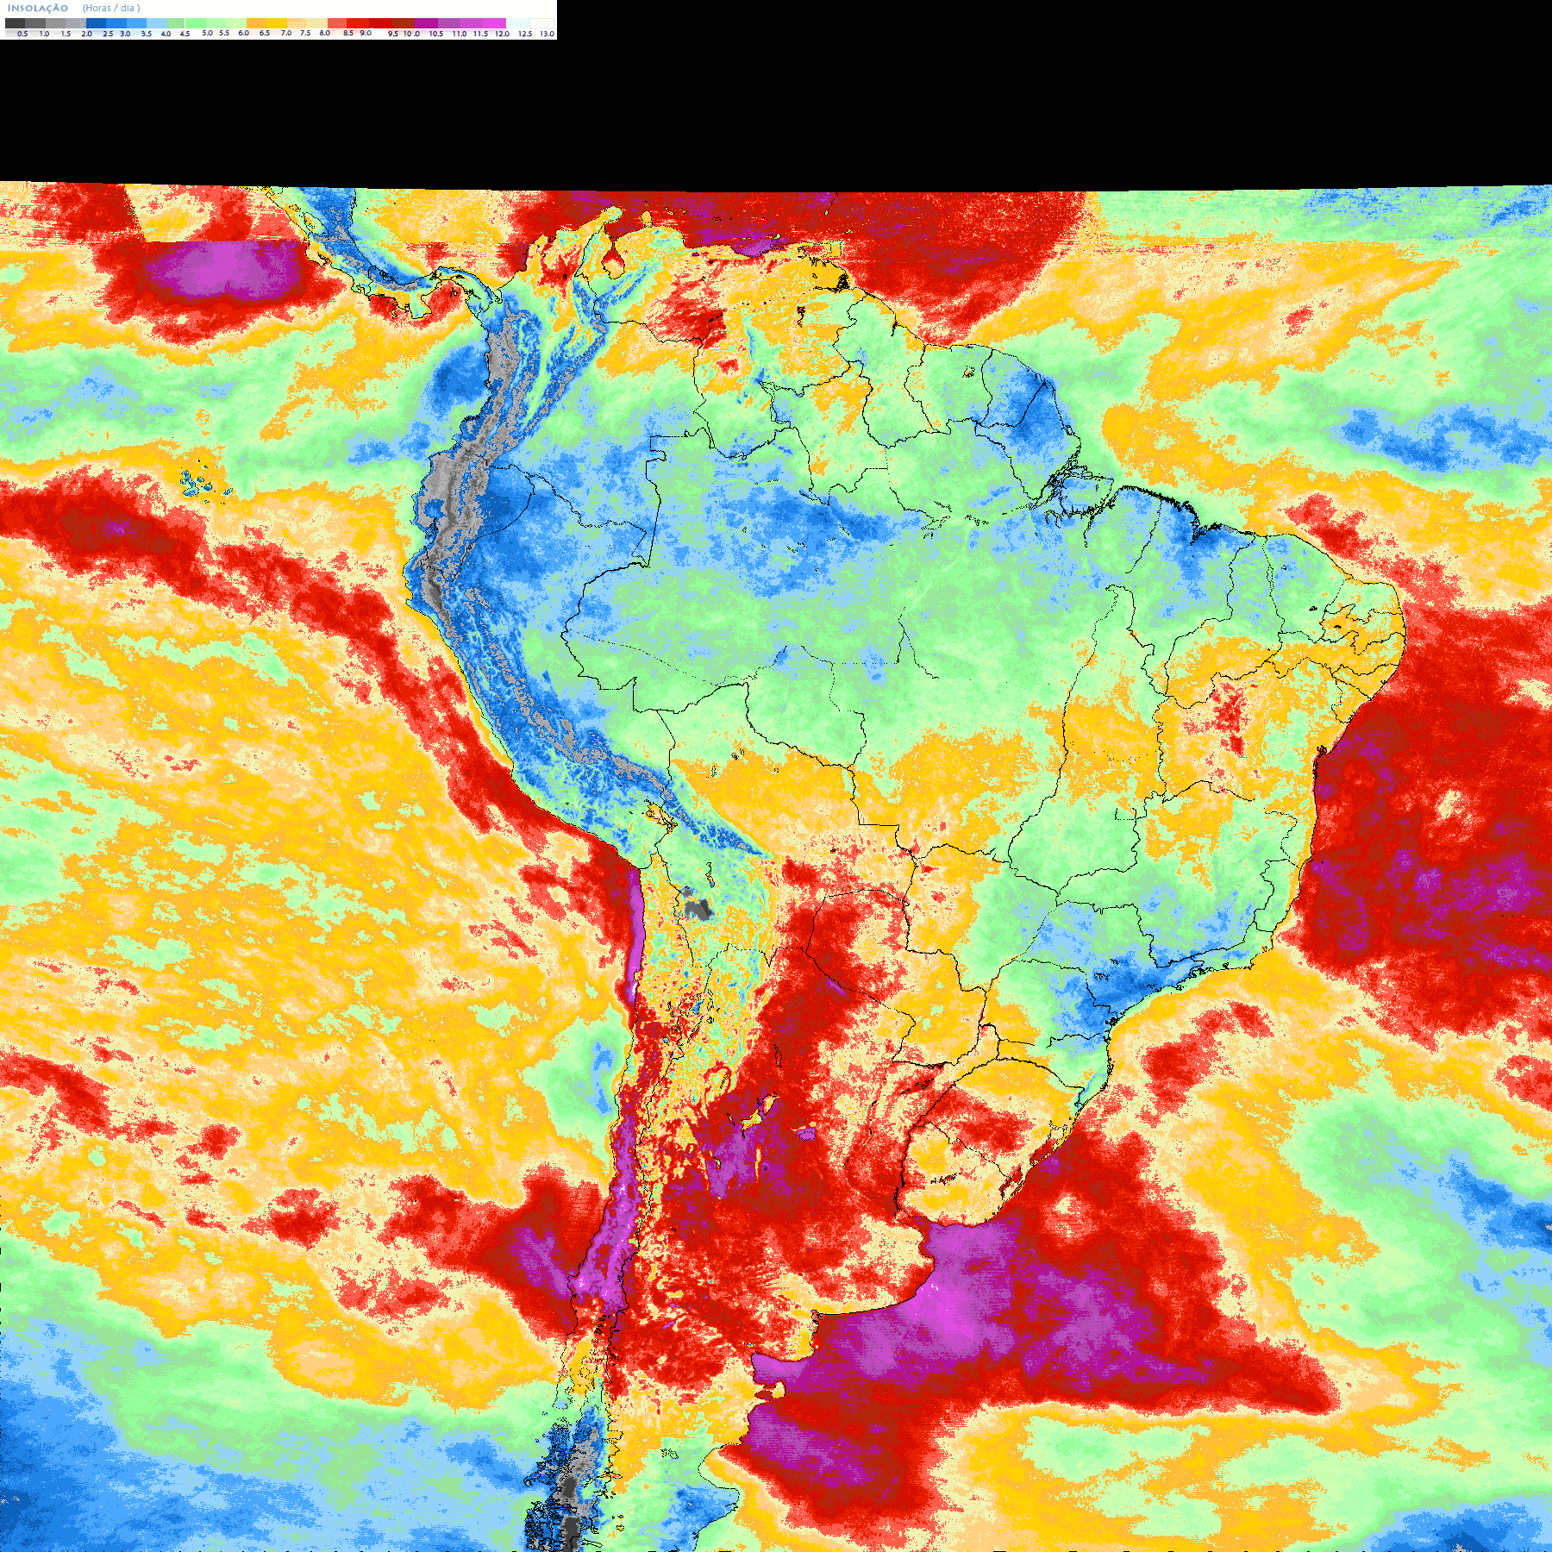Pick the light gray swatch between 1.0 and 1.5
Image resolution: width=1552 pixels, height=1552 pixels.
click(x=55, y=23)
